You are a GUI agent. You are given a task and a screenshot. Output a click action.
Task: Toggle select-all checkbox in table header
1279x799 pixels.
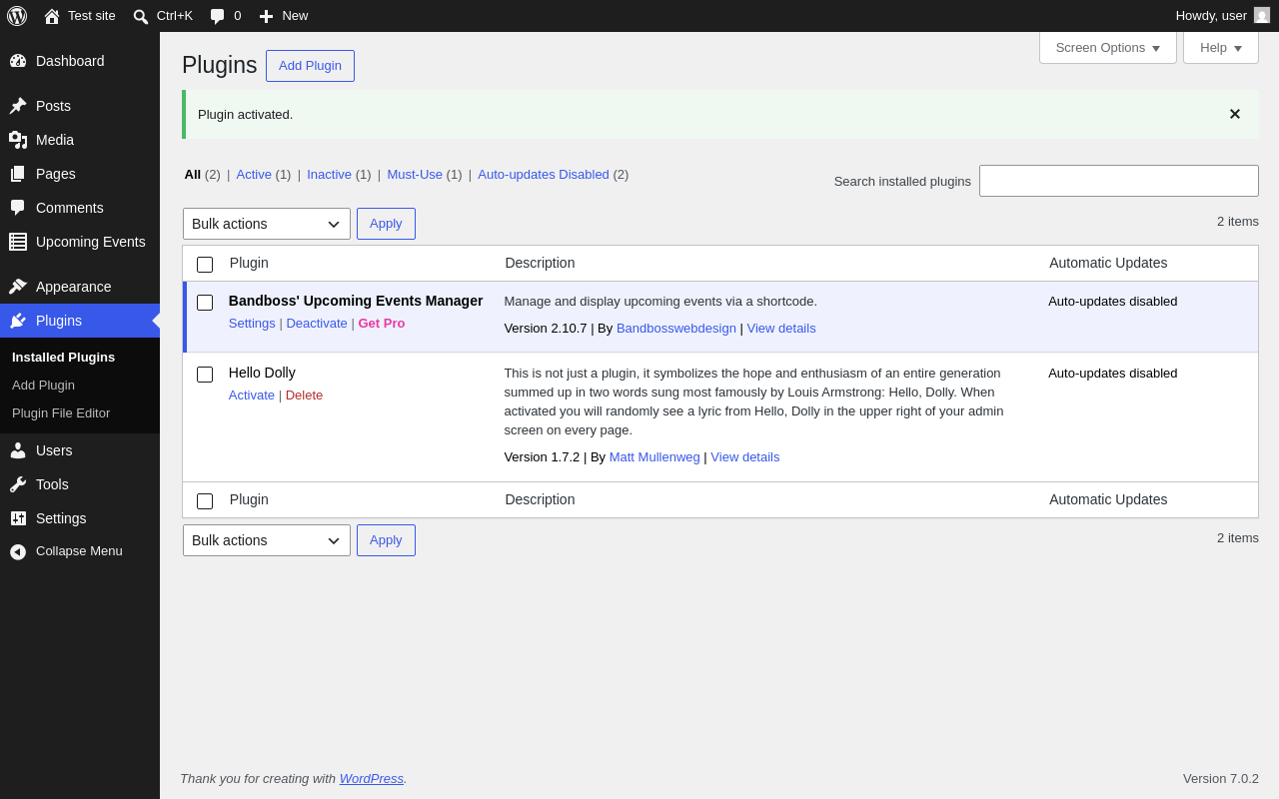pos(205,265)
